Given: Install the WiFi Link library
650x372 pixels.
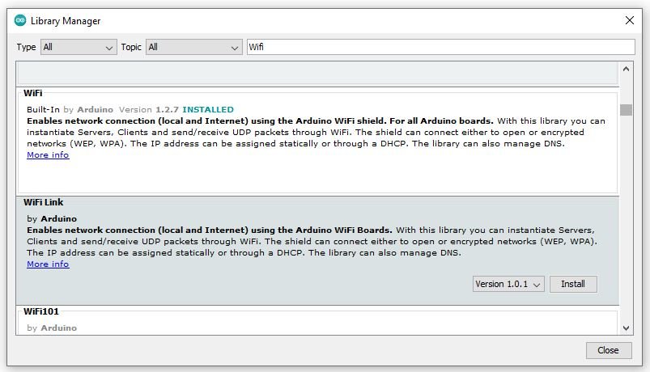Looking at the screenshot, I should [x=573, y=284].
